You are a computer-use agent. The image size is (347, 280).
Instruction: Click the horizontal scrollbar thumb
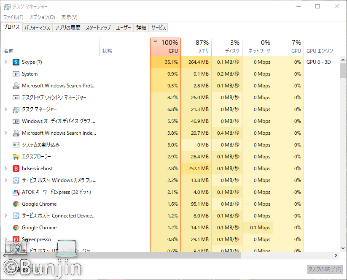124,256
